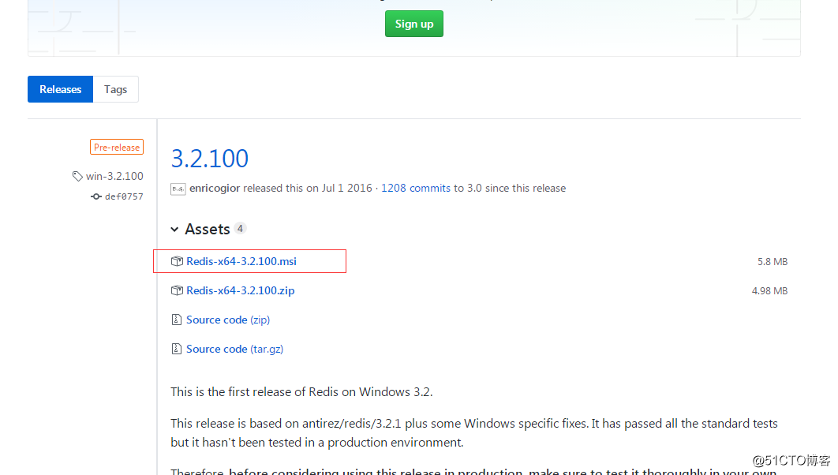Click package icon next to Redis-x64-3.2.100.zip
Viewport: 838px width, 475px height.
(x=177, y=290)
